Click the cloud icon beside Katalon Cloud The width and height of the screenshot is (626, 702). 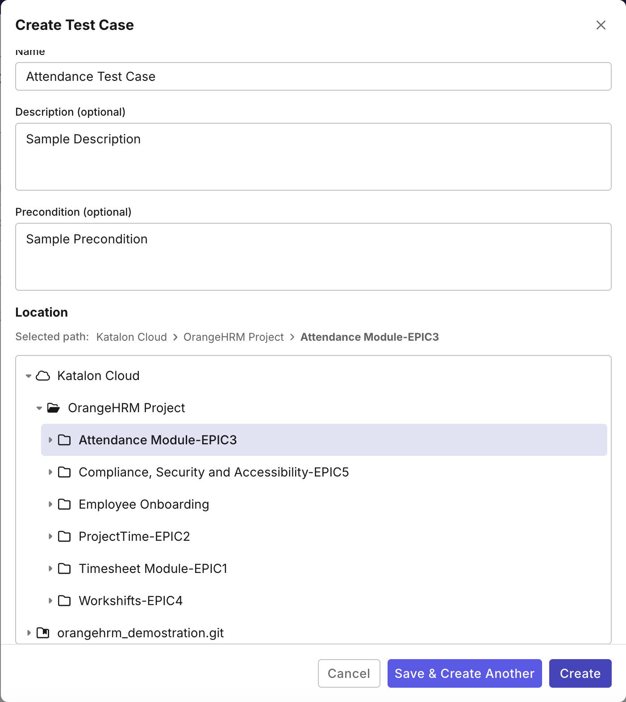coord(43,376)
